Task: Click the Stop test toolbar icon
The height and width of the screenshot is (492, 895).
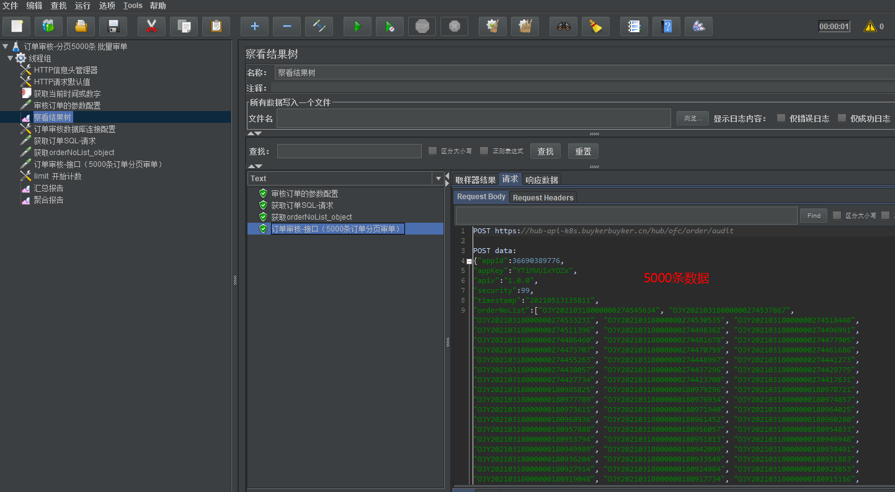Action: (422, 26)
